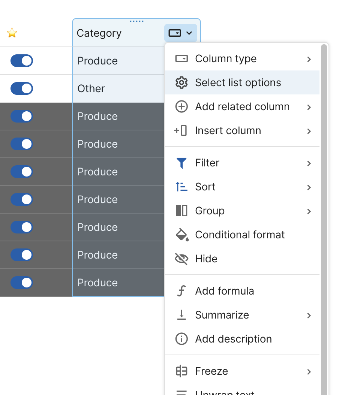
Task: Click the funnel Filter icon
Action: tap(181, 163)
